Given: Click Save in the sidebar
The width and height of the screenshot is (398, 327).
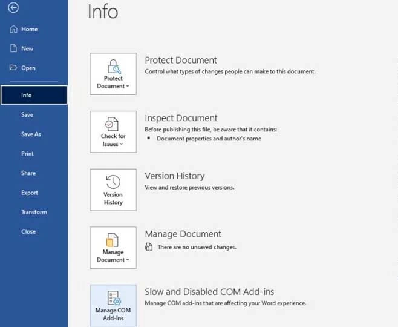Looking at the screenshot, I should pyautogui.click(x=27, y=115).
